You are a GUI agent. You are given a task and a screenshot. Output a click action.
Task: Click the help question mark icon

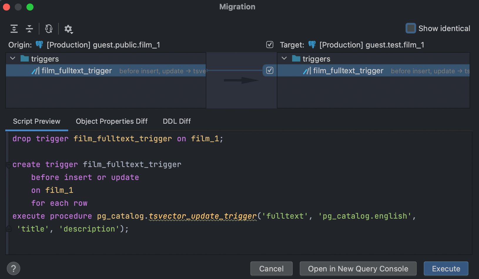[x=14, y=268]
